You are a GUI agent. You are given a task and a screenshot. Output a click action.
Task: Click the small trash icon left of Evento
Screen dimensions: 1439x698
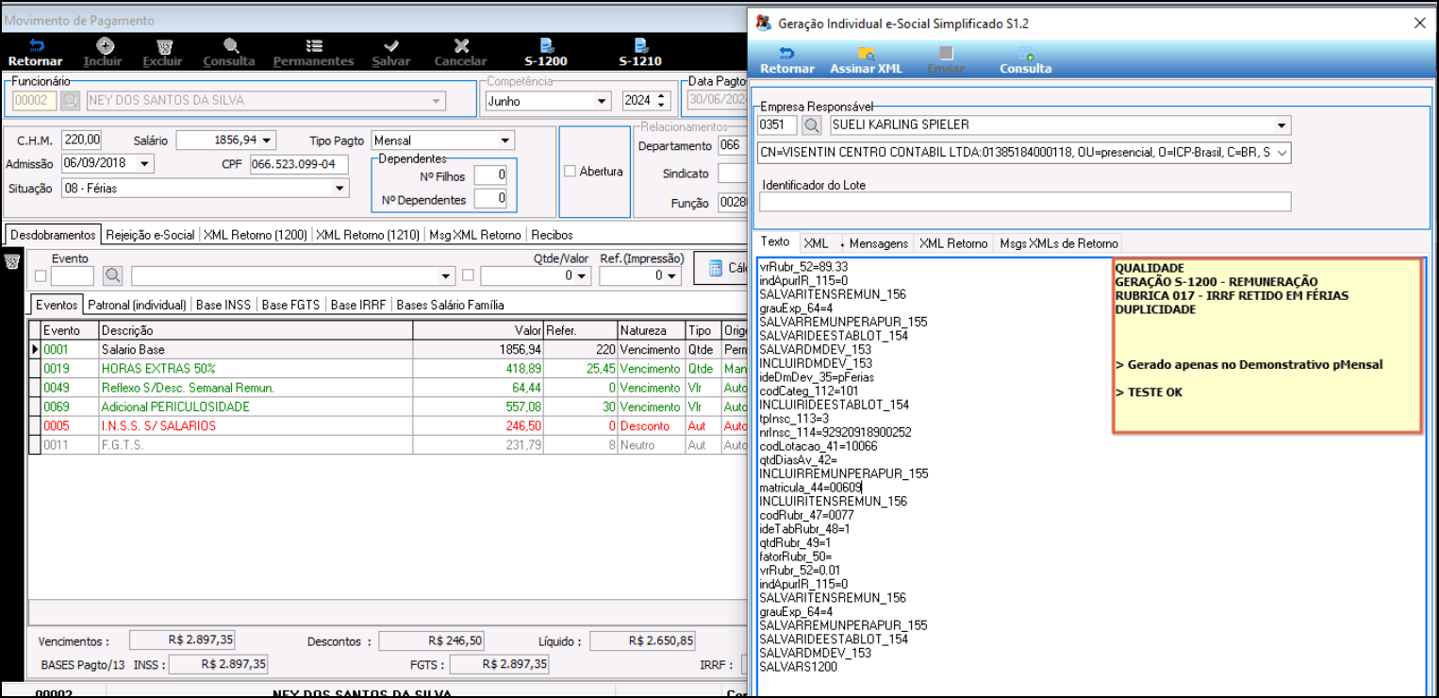(12, 261)
